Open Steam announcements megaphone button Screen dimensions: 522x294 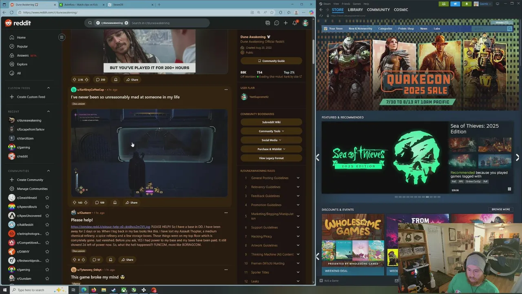click(x=455, y=4)
